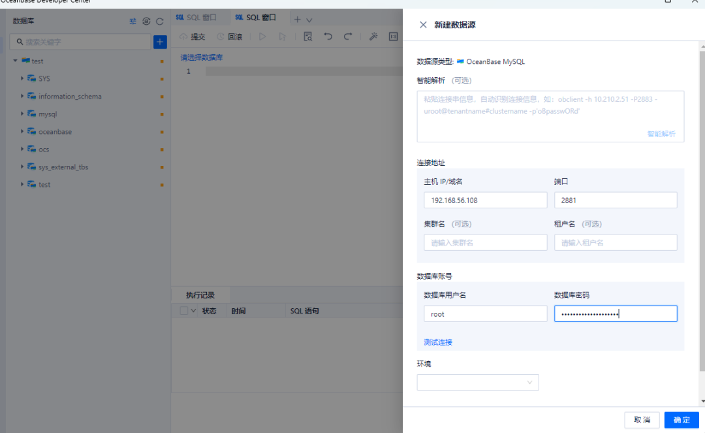Click the 智能解析 parse link
Screen dimensions: 705x433
coord(661,134)
